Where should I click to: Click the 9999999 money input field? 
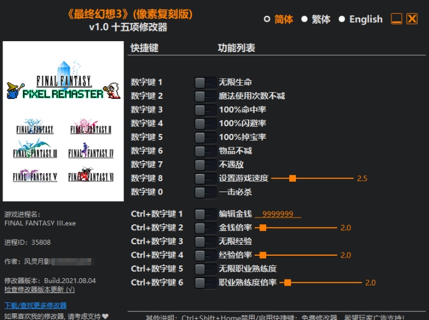point(278,214)
